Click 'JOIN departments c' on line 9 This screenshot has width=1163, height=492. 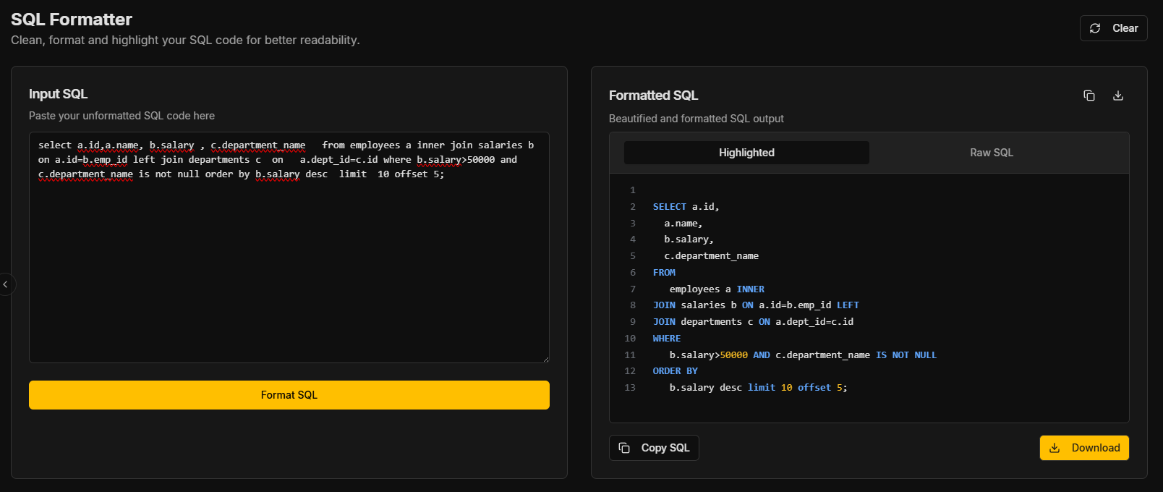pos(703,322)
